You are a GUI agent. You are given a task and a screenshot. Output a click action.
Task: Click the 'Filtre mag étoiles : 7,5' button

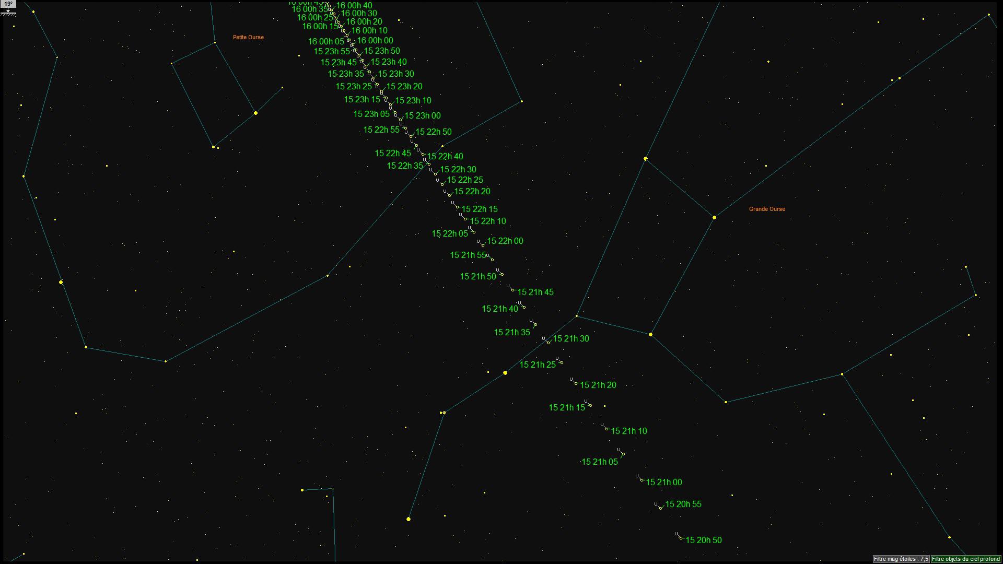pos(901,559)
